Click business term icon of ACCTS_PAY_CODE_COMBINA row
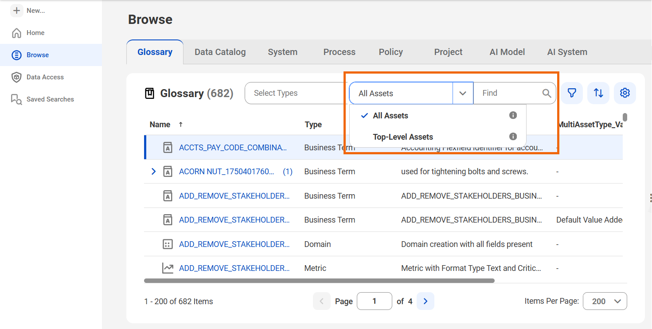 [x=168, y=148]
